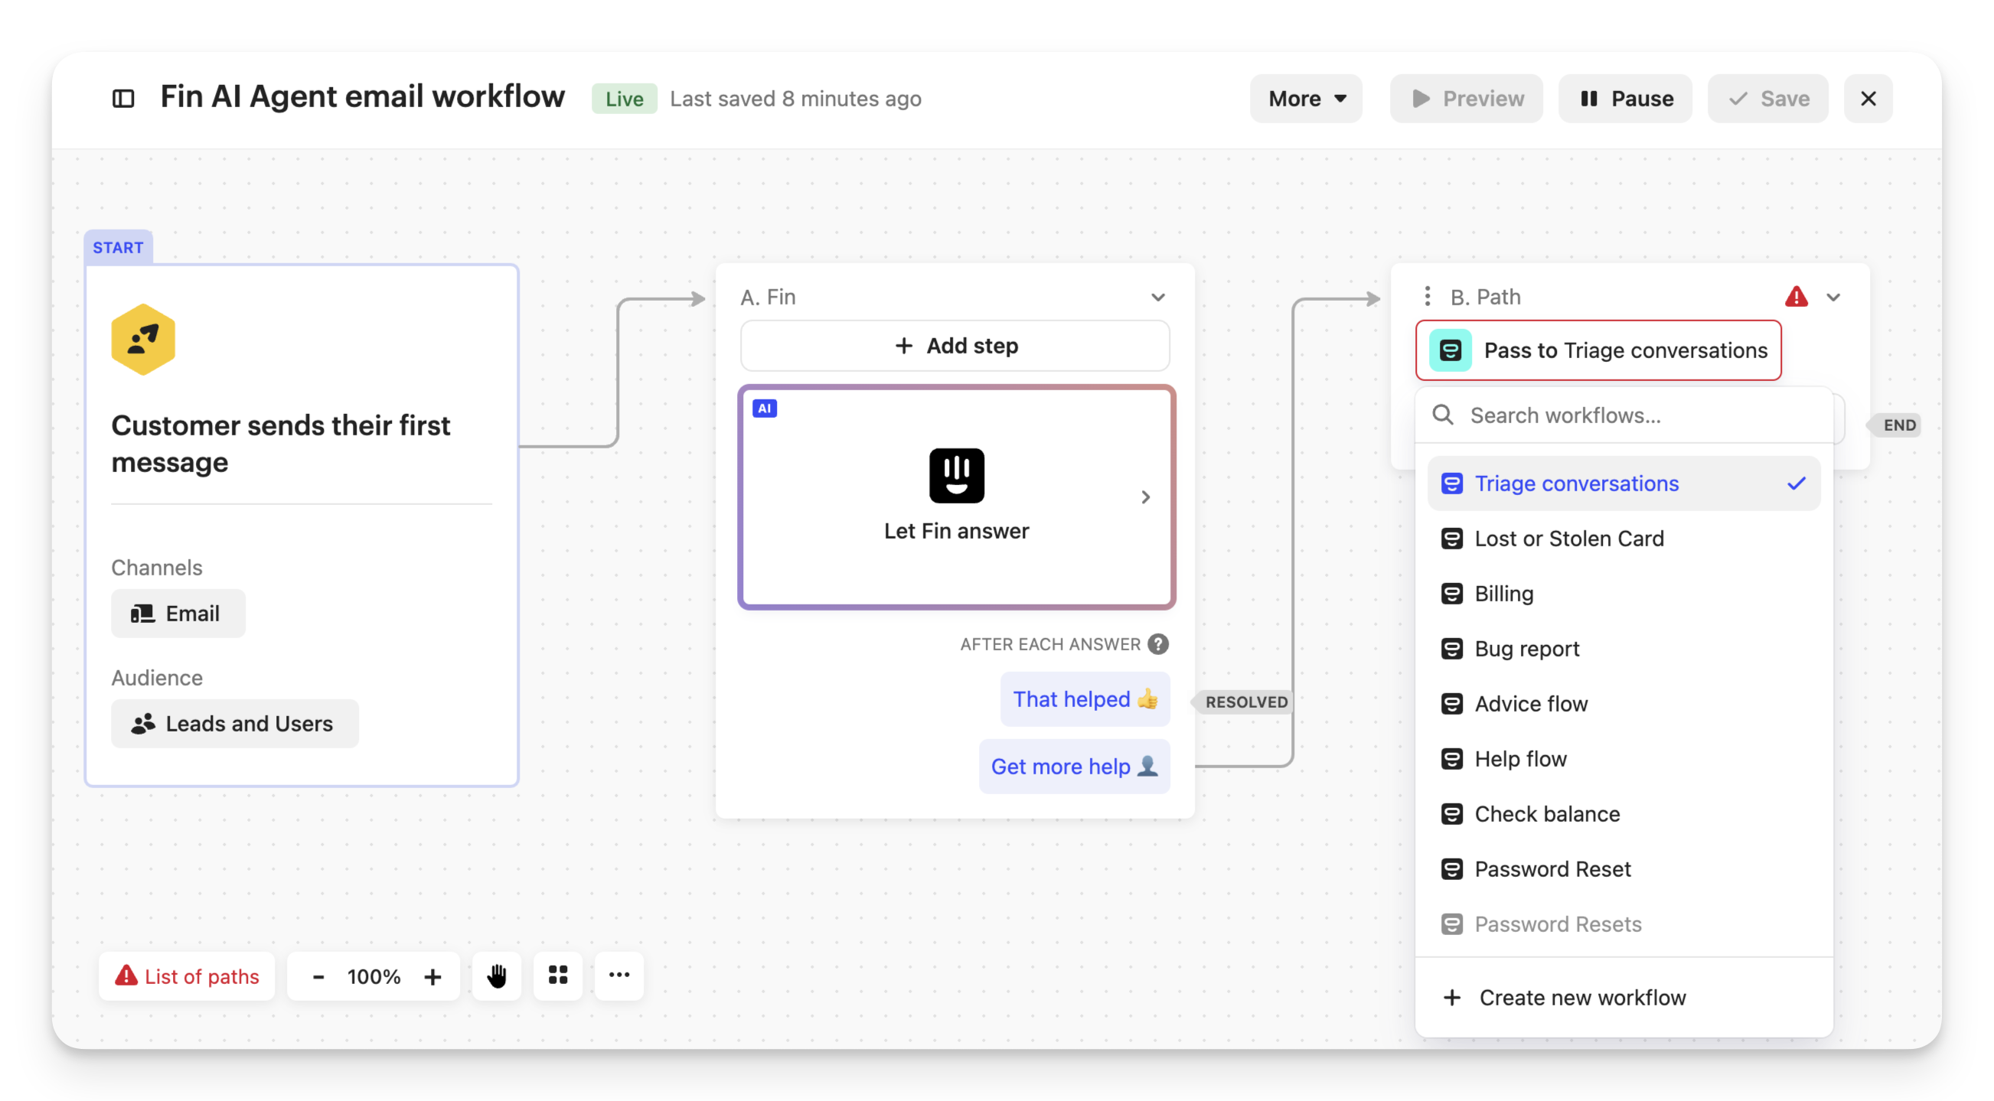Select the Help flow workflow
The height and width of the screenshot is (1101, 1994).
1624,758
